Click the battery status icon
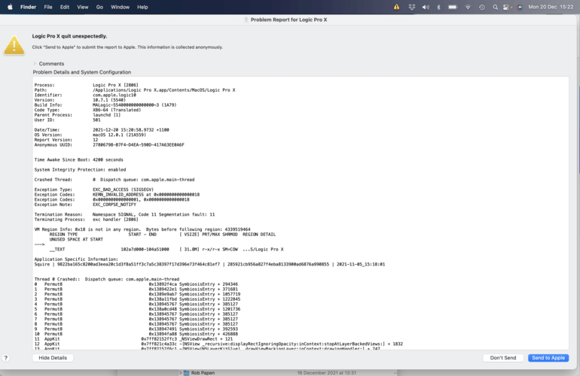The image size is (580, 376). [x=453, y=7]
